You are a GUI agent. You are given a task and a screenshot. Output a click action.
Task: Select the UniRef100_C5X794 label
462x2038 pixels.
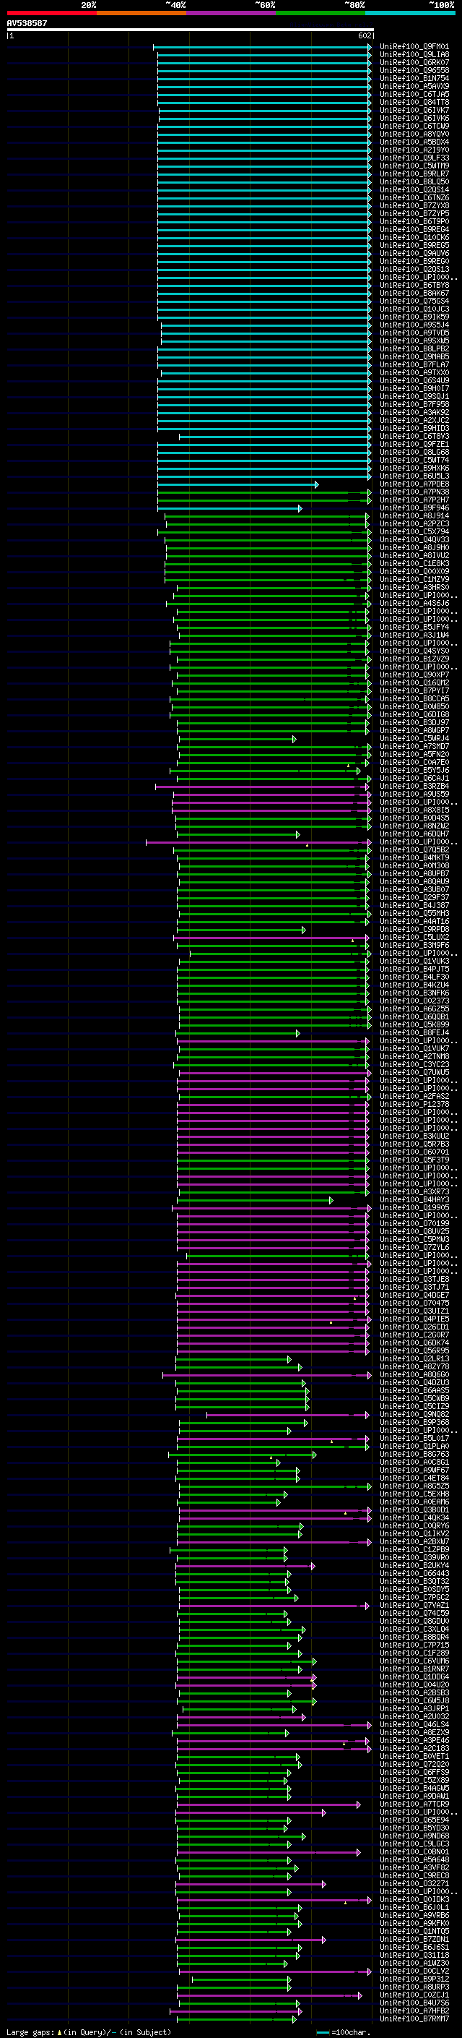click(x=414, y=531)
